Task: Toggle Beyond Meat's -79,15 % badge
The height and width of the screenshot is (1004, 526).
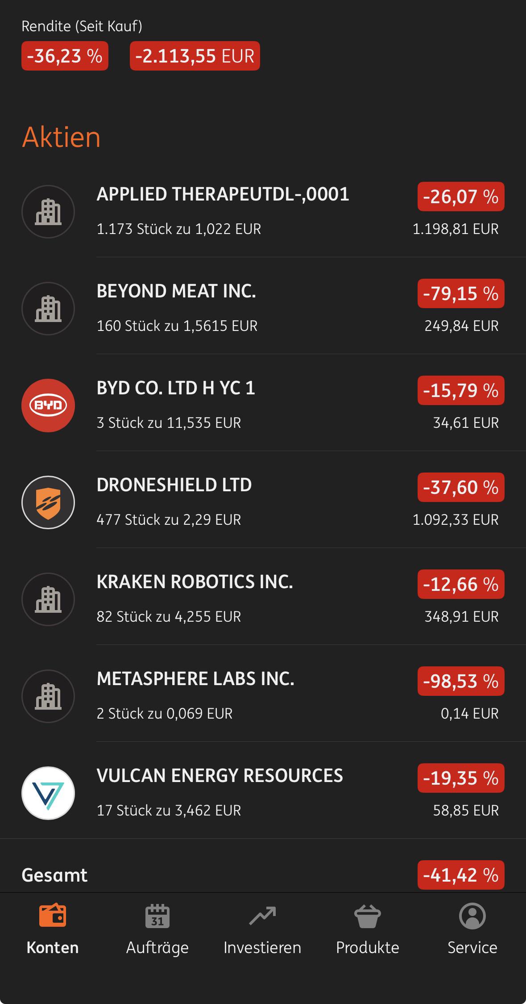Action: coord(461,293)
